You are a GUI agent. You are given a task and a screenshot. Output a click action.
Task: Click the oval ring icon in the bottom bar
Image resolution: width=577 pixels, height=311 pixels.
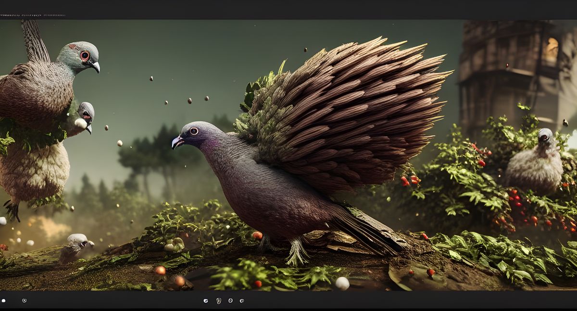click(230, 300)
